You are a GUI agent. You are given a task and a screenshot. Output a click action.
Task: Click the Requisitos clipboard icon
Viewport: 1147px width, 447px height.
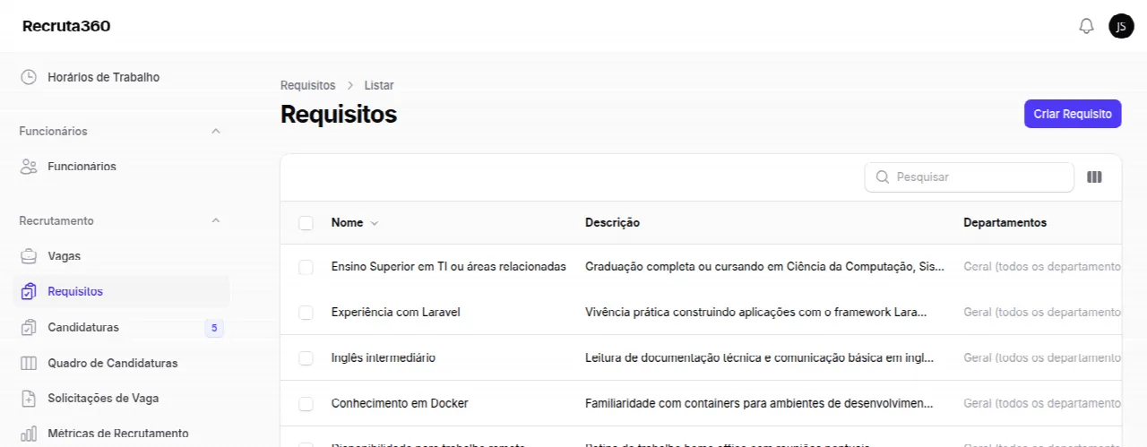point(30,291)
